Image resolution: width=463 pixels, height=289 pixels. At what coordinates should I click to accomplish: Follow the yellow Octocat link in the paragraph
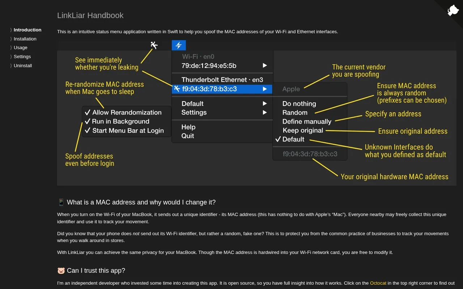click(378, 283)
